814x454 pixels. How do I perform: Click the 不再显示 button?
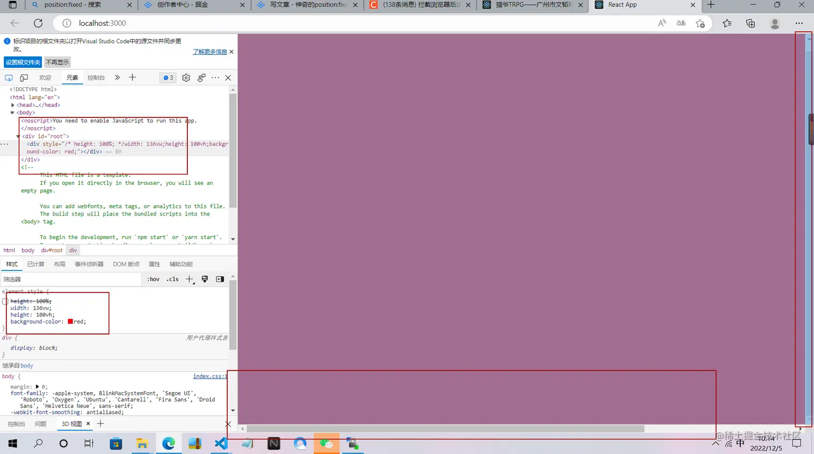click(57, 62)
